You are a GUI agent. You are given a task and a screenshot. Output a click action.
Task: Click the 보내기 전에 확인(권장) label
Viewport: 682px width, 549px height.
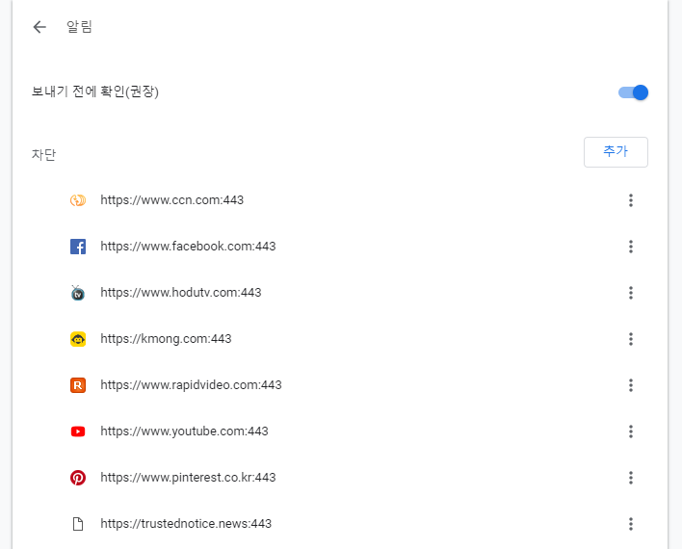coord(95,91)
